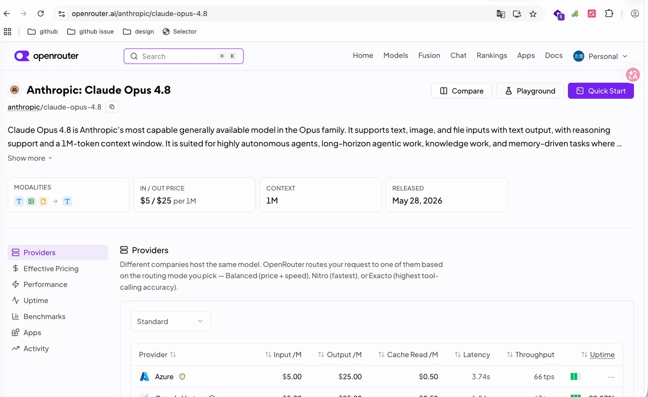Open the Docs nav link
Viewport: 648px width, 397px height.
coord(554,55)
